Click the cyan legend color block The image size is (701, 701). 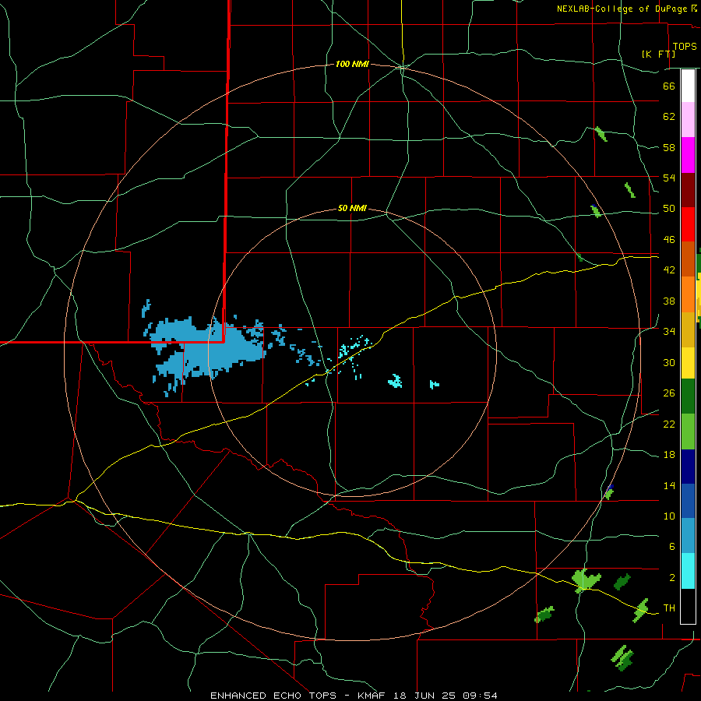688,571
